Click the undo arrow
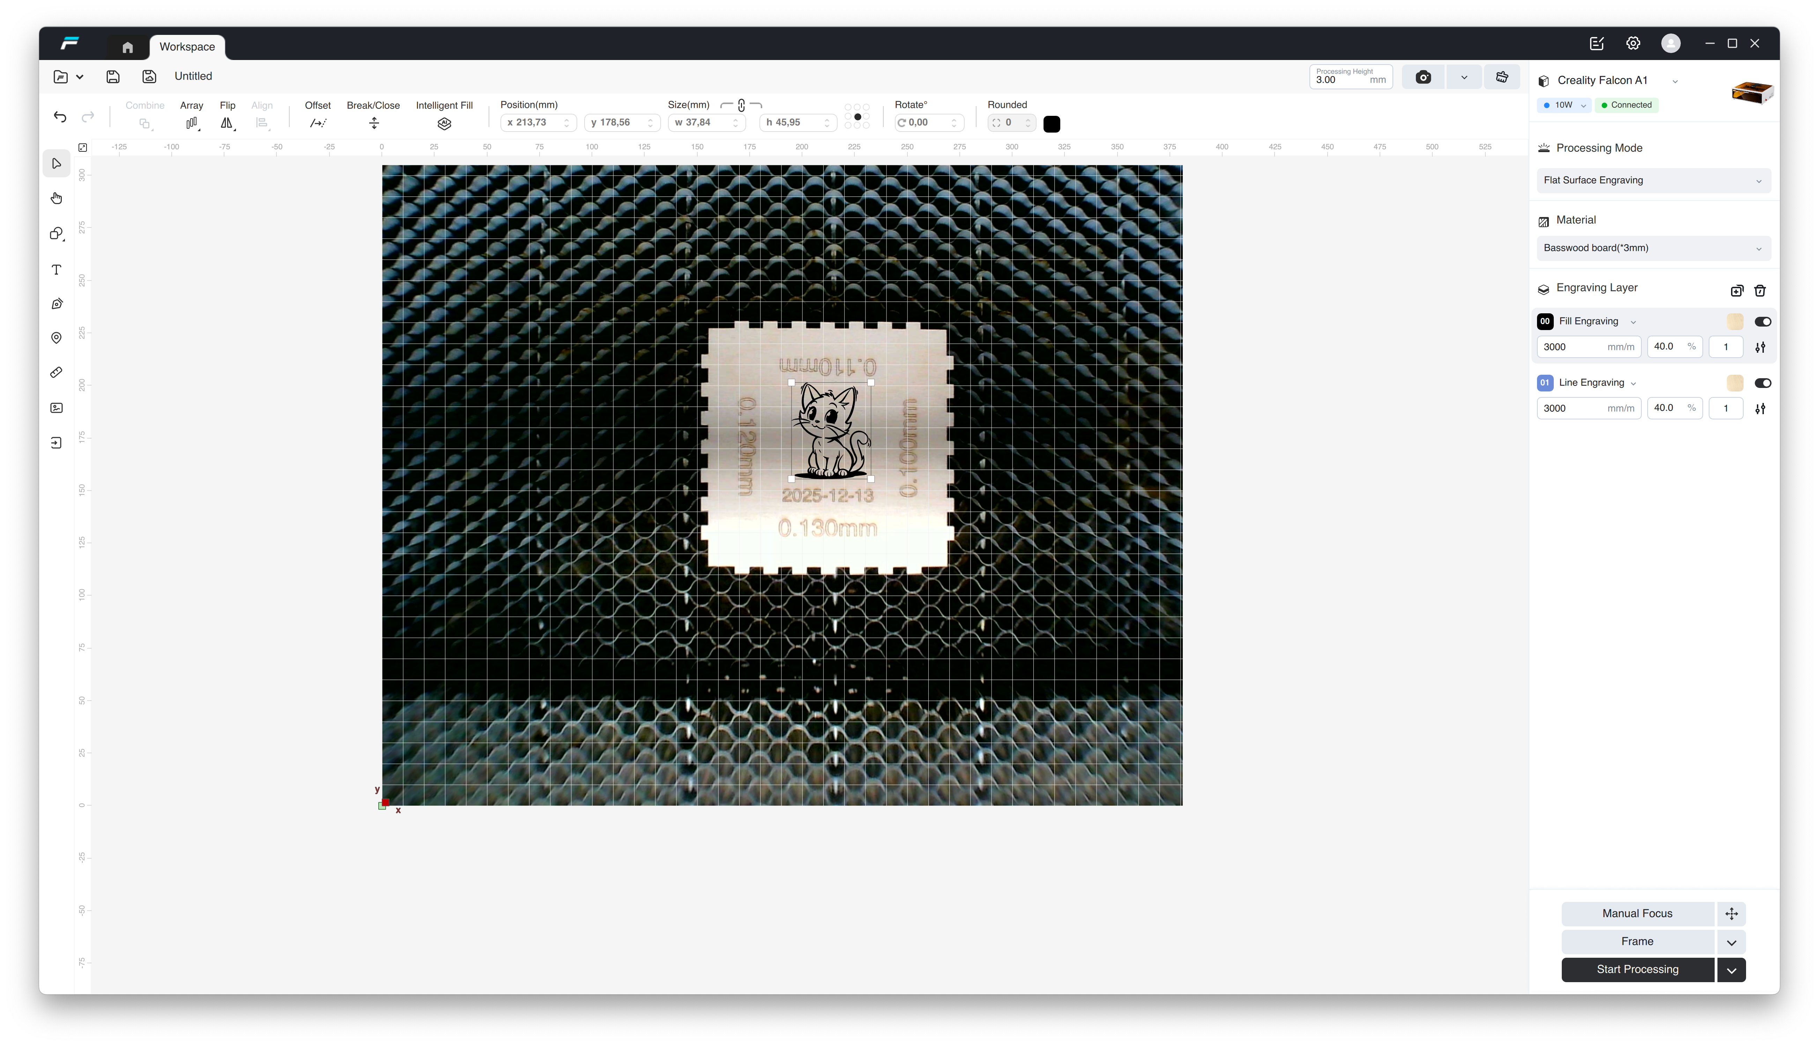The width and height of the screenshot is (1819, 1046). click(x=60, y=117)
